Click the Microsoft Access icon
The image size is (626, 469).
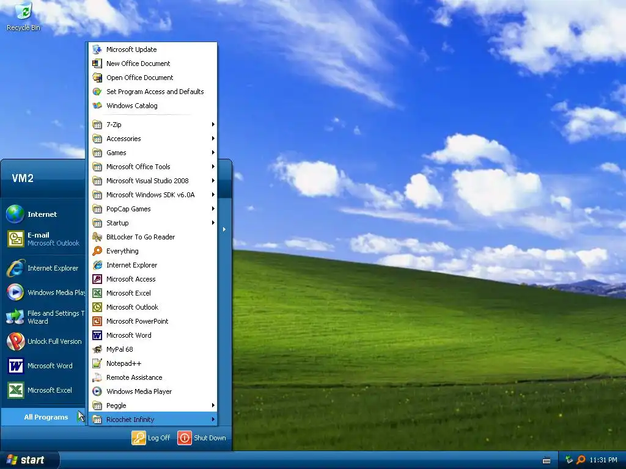click(97, 279)
